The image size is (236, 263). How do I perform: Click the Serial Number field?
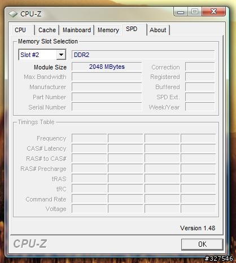(x=107, y=107)
